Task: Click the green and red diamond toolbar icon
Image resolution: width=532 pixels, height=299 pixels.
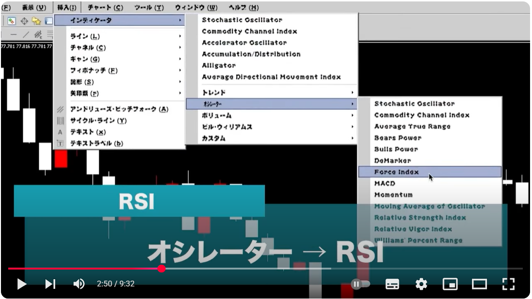Action: pyautogui.click(x=11, y=20)
